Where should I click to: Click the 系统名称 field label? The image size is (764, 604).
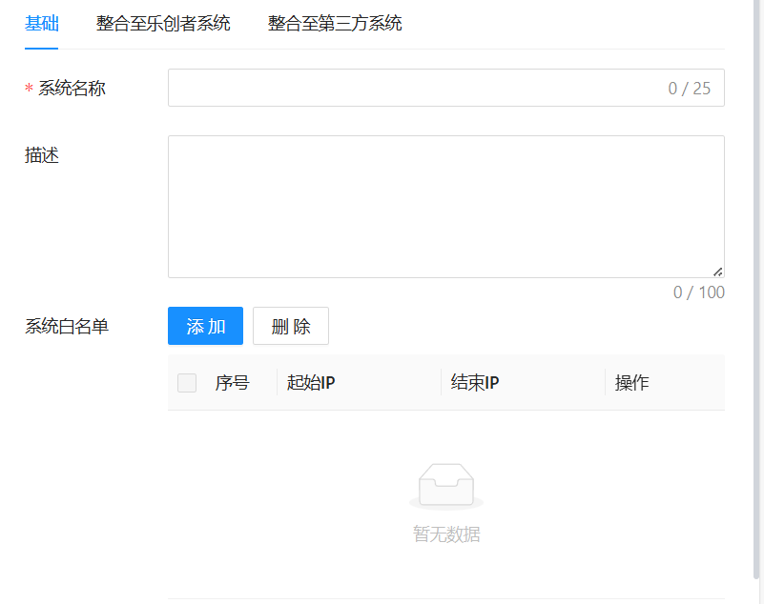[72, 89]
